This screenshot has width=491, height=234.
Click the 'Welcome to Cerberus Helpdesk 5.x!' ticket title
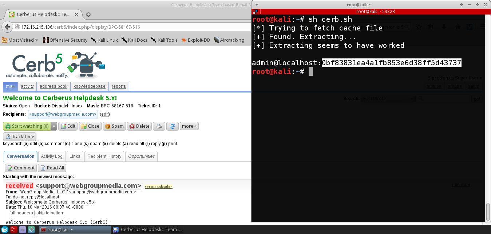(60, 98)
